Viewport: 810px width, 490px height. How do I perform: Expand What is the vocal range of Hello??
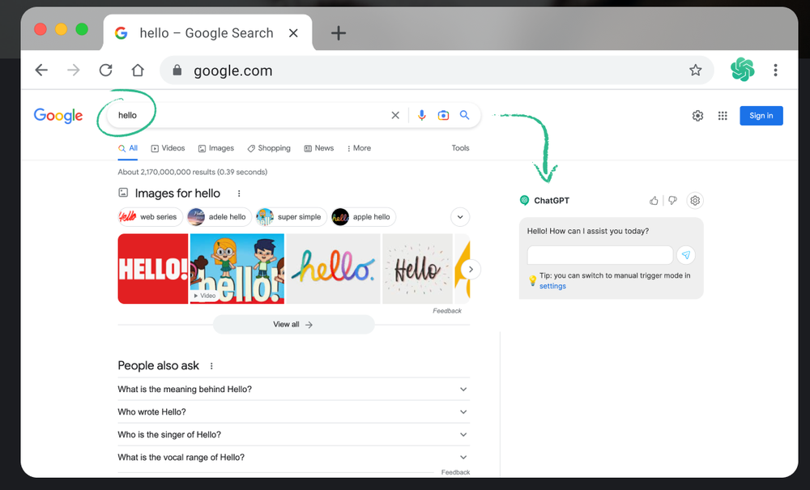tap(293, 458)
